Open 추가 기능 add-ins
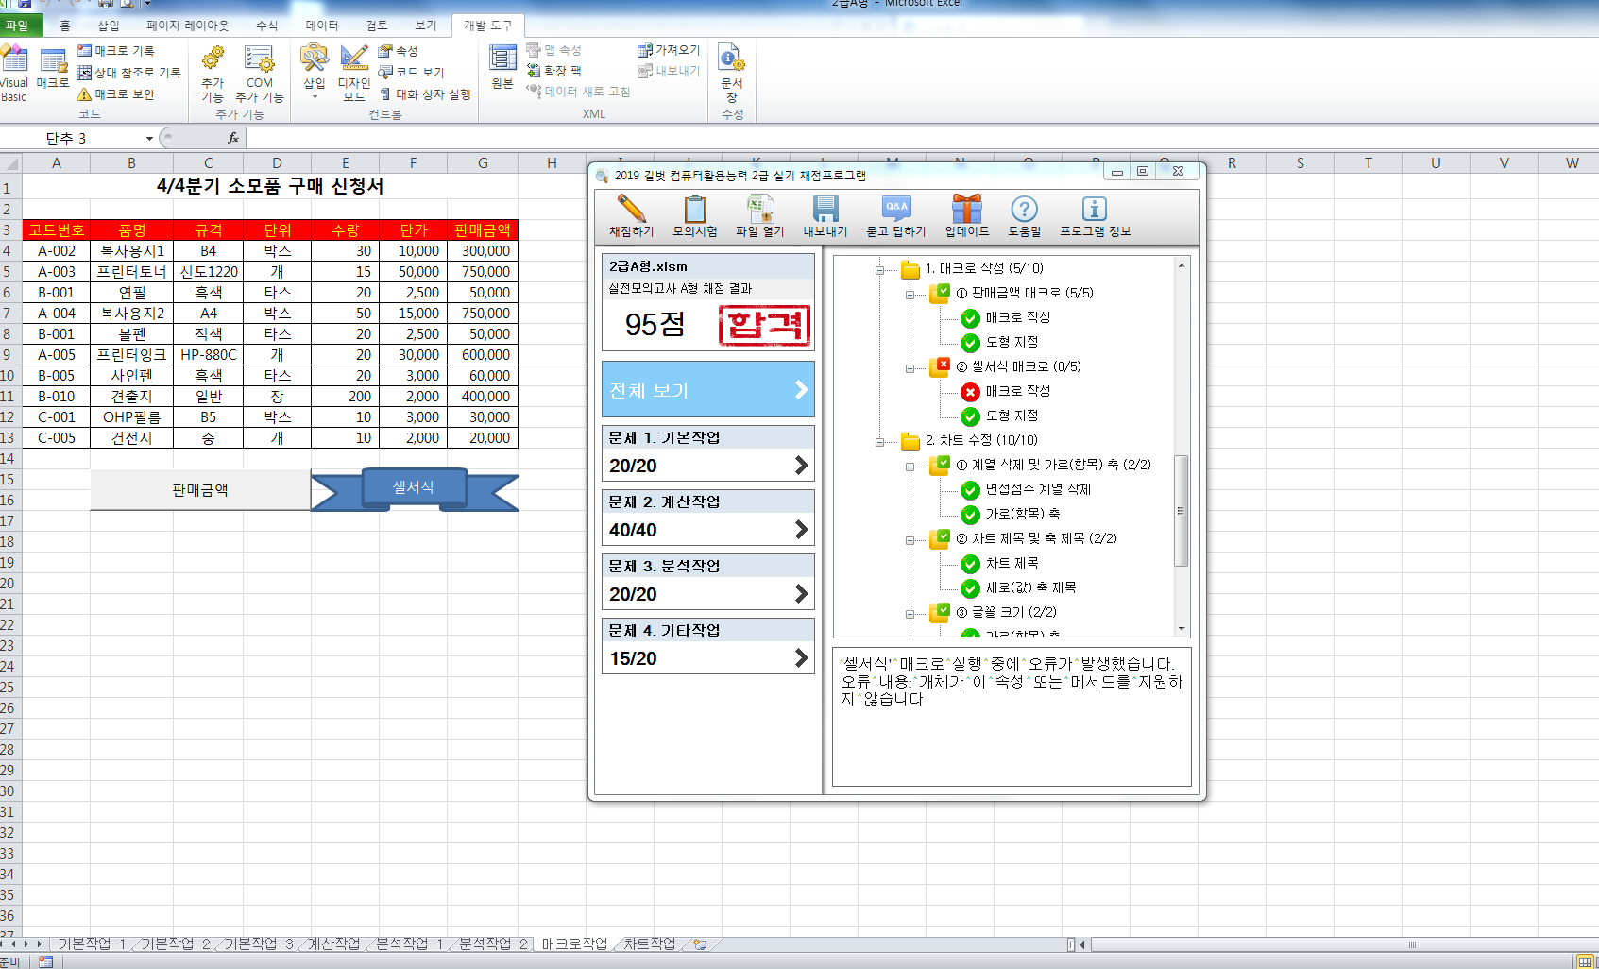 213,74
